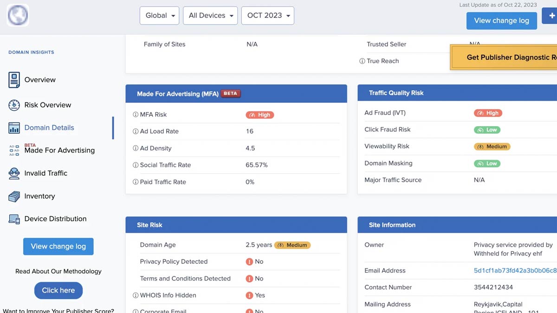
Task: Click the Risk Overview gauge icon
Action: 14,105
